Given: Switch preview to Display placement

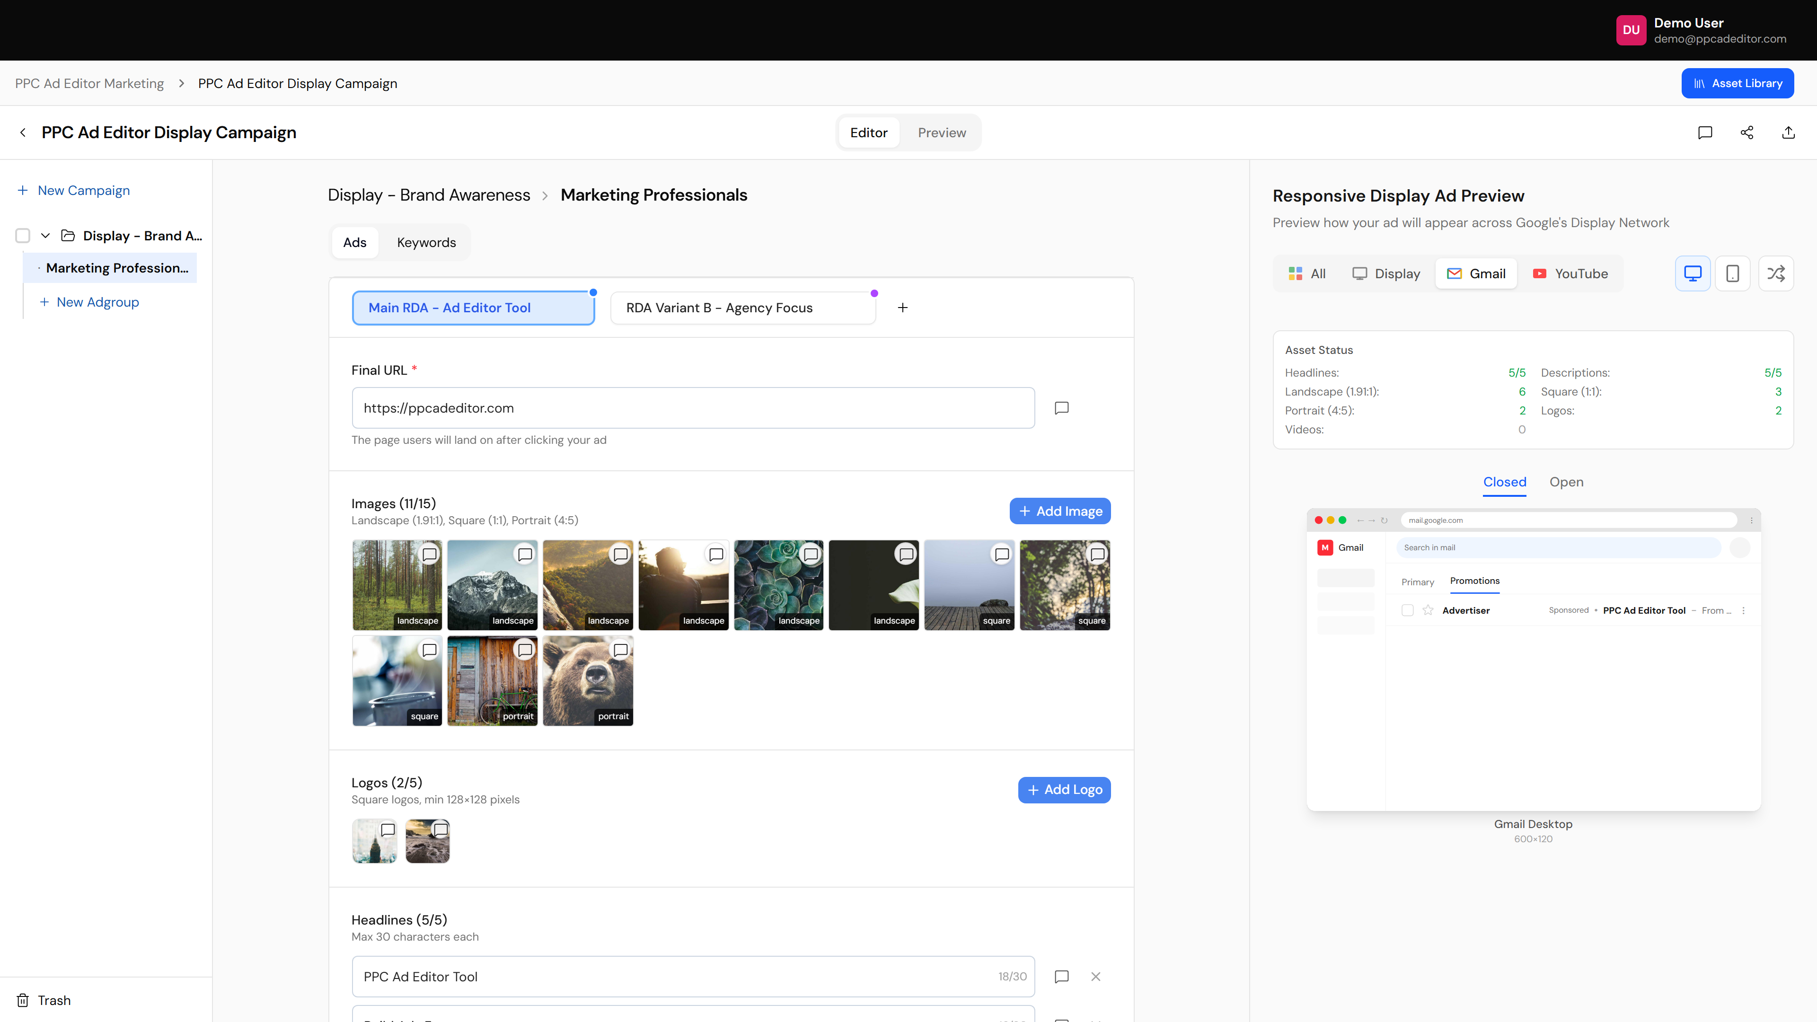Looking at the screenshot, I should [1386, 273].
